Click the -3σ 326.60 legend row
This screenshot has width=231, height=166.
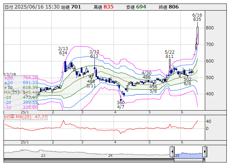pos(21,107)
